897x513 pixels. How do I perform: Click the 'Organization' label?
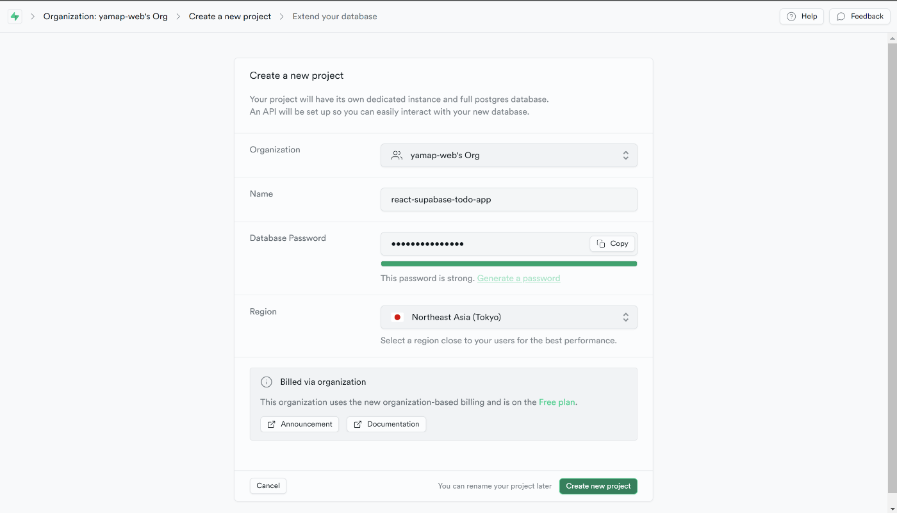pos(275,149)
